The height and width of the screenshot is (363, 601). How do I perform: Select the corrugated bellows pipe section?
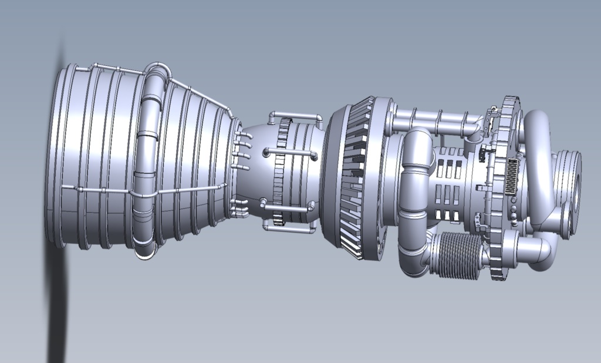[459, 255]
